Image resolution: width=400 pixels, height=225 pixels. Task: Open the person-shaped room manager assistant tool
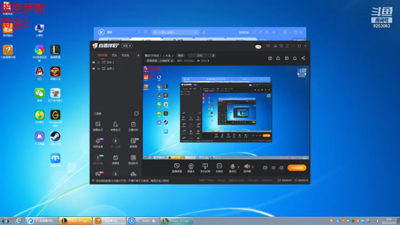[x=115, y=126]
